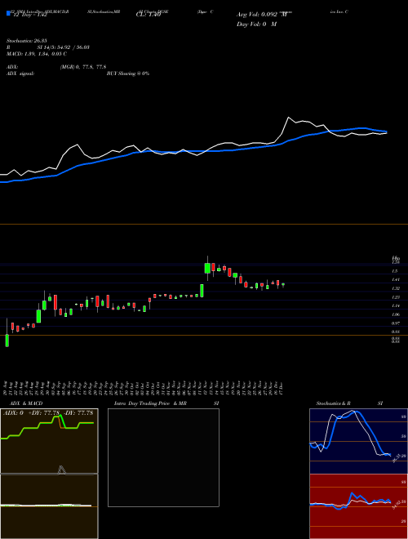This screenshot has height=539, width=408.
Task: Select the RSI 14/3 value '34.92 / 56.03'
Action: tap(73, 47)
